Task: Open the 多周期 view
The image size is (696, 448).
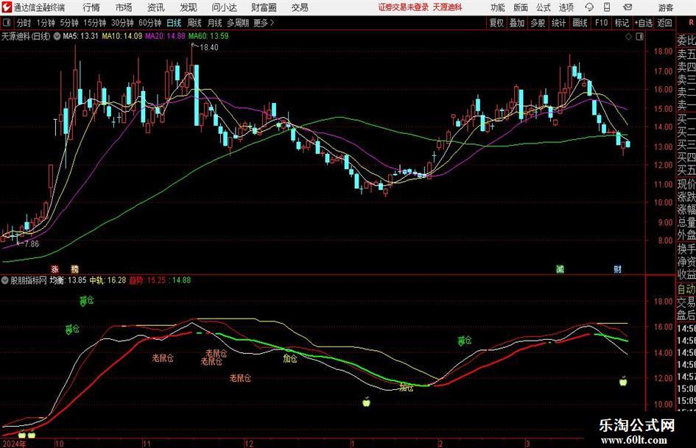Action: (238, 23)
